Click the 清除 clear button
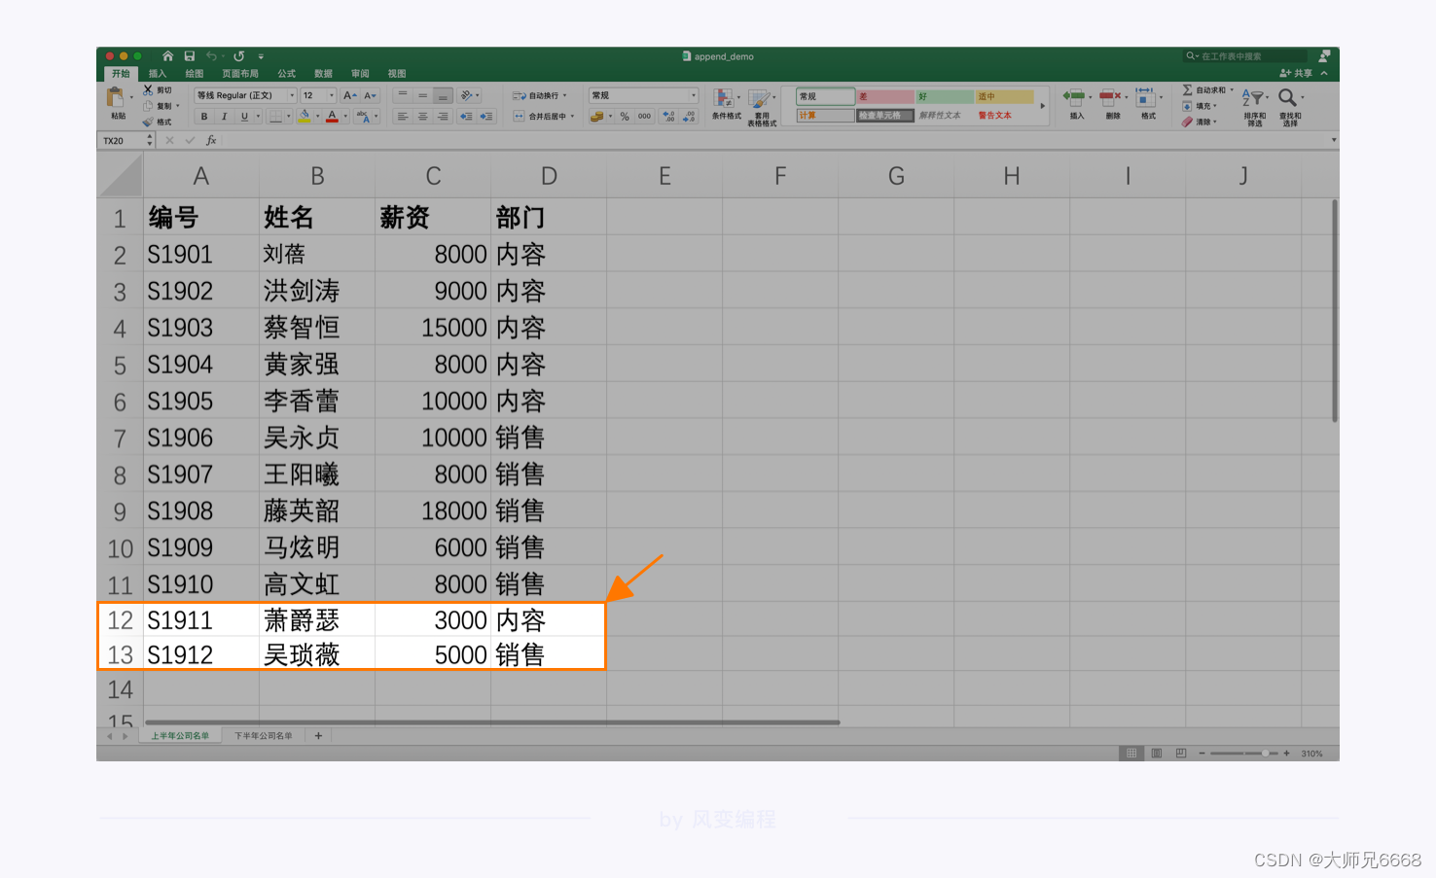1436x878 pixels. click(x=1199, y=122)
